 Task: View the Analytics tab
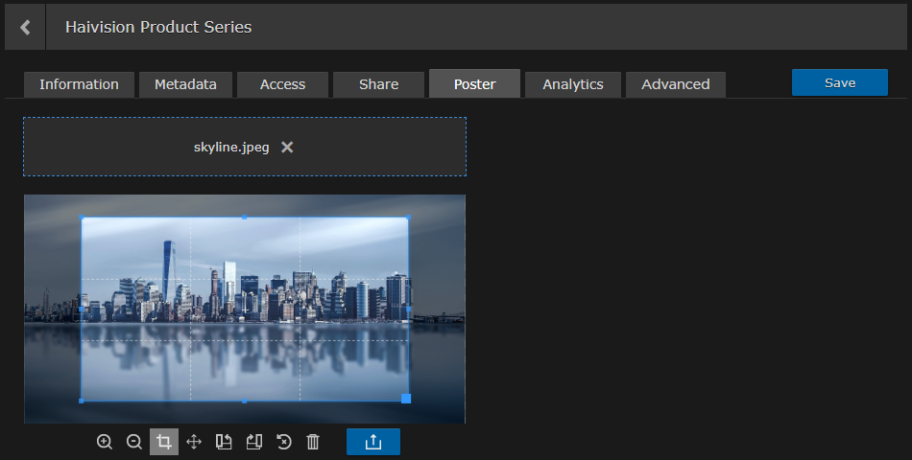click(573, 84)
